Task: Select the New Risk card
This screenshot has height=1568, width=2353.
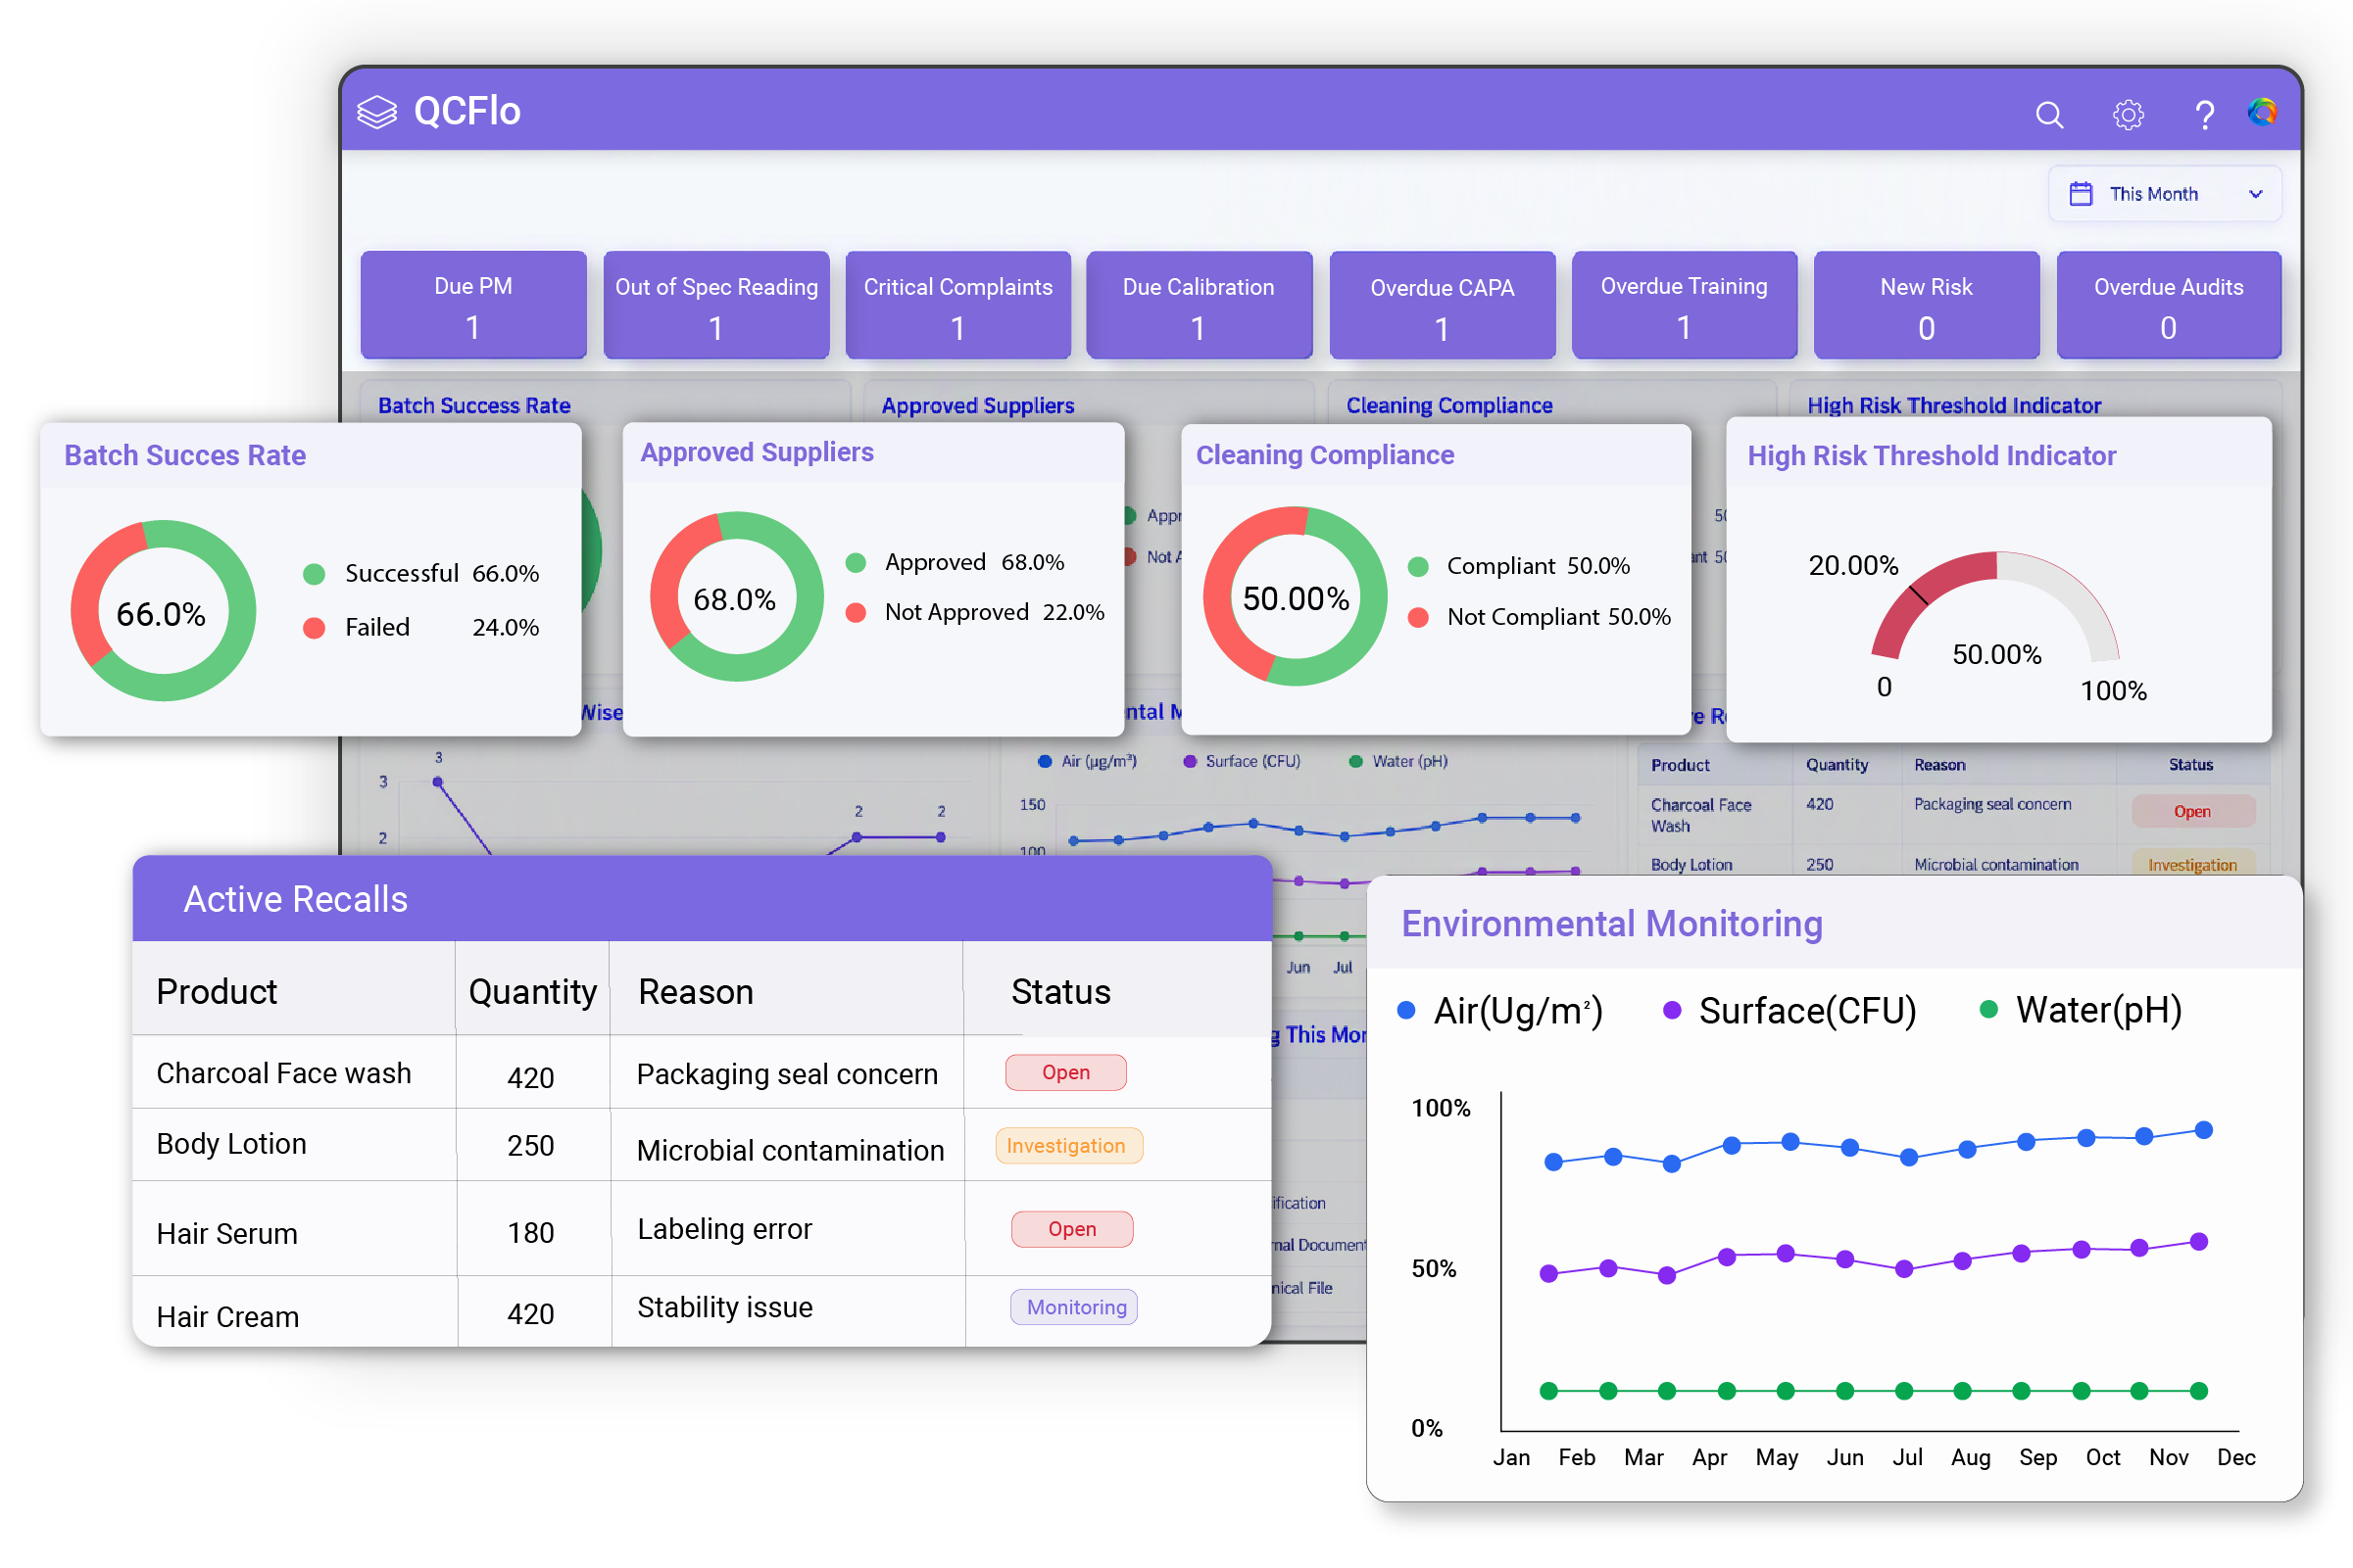Action: (1926, 305)
